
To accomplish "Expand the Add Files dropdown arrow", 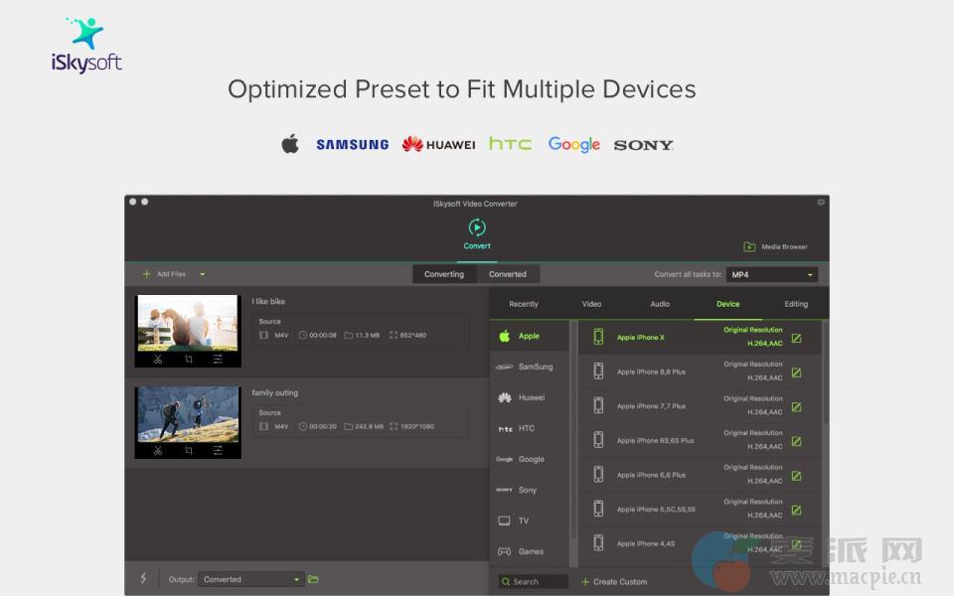I will click(203, 274).
